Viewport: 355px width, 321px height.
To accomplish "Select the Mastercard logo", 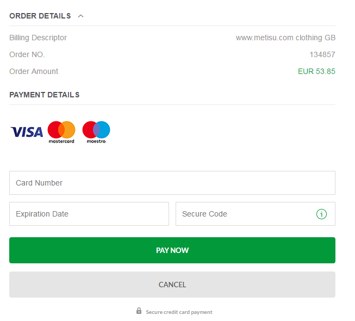I will [61, 132].
